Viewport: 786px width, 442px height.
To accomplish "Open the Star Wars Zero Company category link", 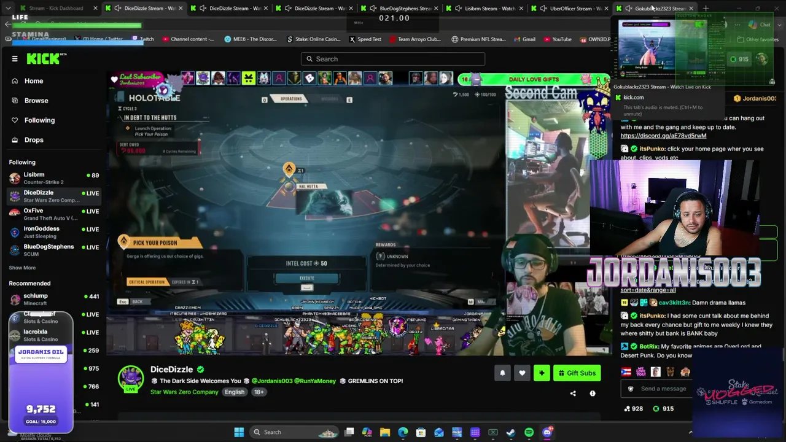I will [184, 392].
